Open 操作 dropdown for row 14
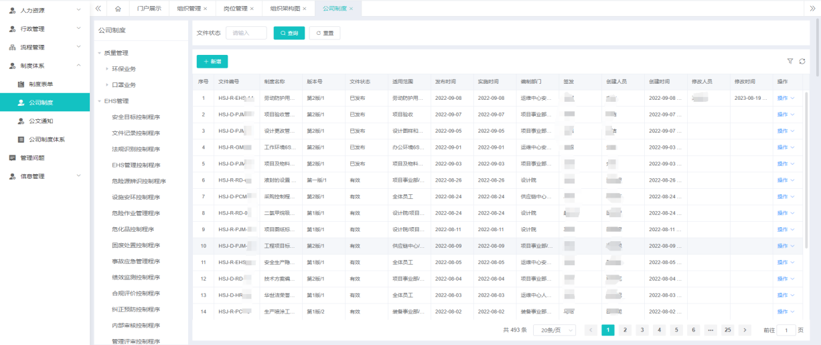The width and height of the screenshot is (821, 345). 786,312
